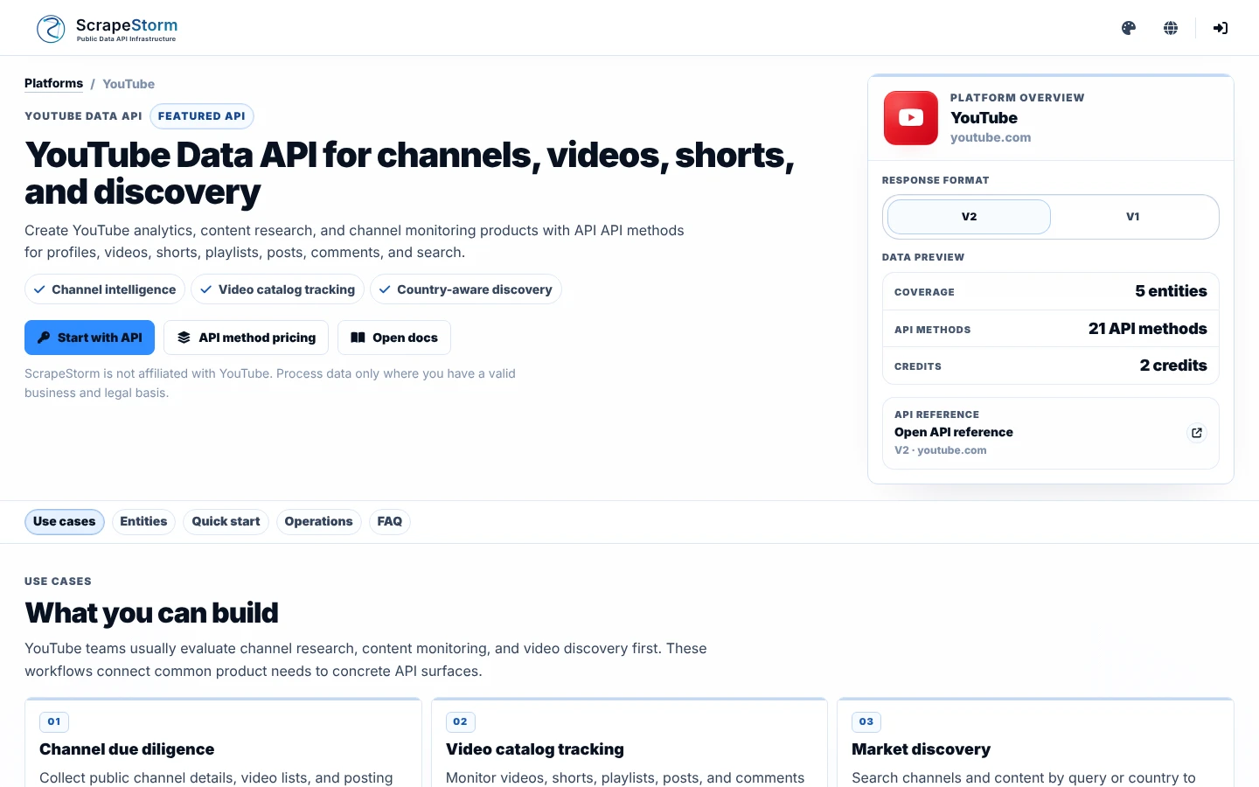The height and width of the screenshot is (787, 1259).
Task: Click the 03 use case number badge
Action: click(x=866, y=721)
